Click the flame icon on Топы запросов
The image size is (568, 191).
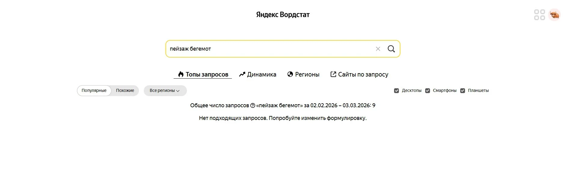[181, 74]
